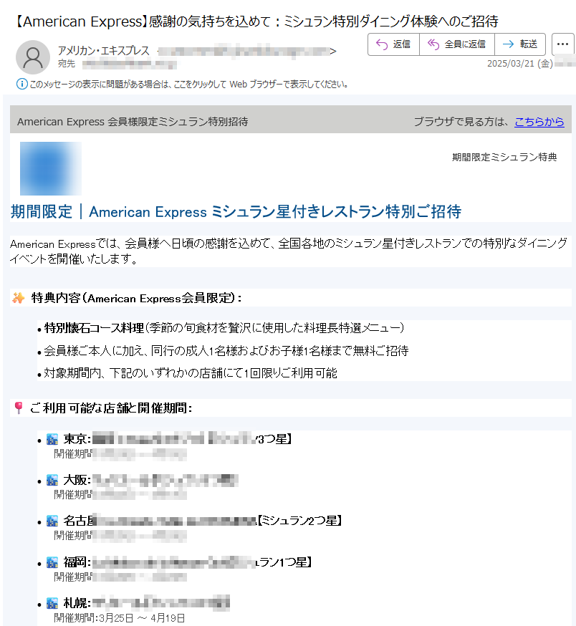Image resolution: width=576 pixels, height=626 pixels.
Task: Click the date 2025/03/21 (金)
Action: click(519, 64)
